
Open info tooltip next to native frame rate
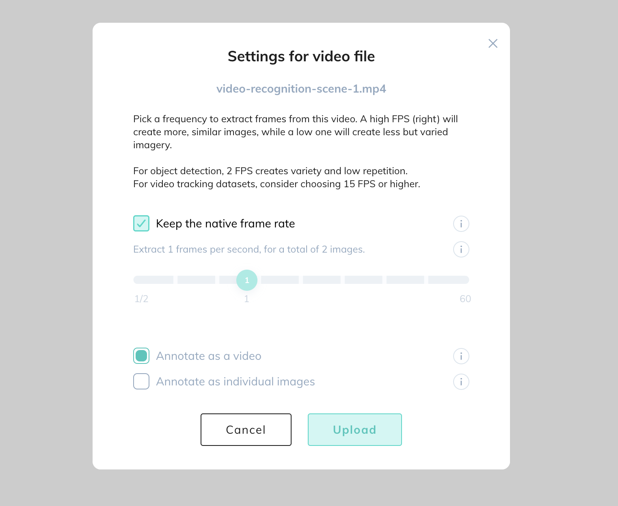pyautogui.click(x=461, y=224)
